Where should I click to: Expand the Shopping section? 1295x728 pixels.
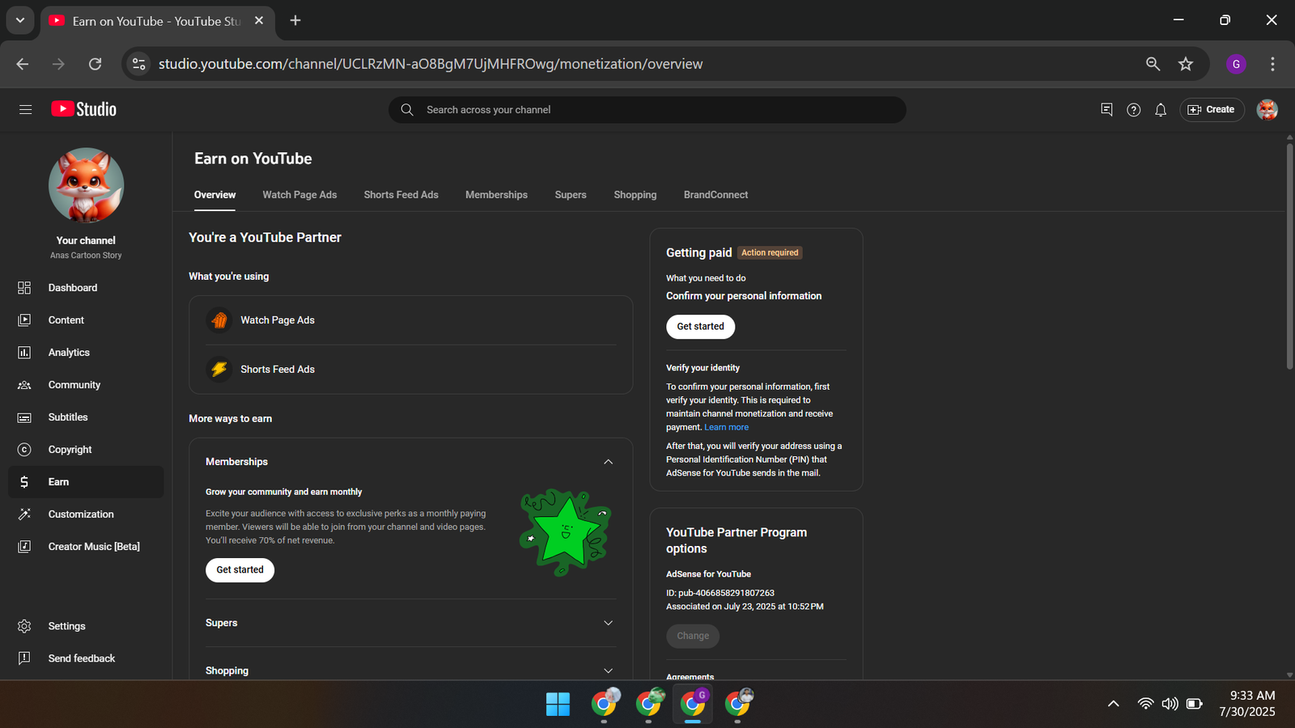tap(608, 671)
